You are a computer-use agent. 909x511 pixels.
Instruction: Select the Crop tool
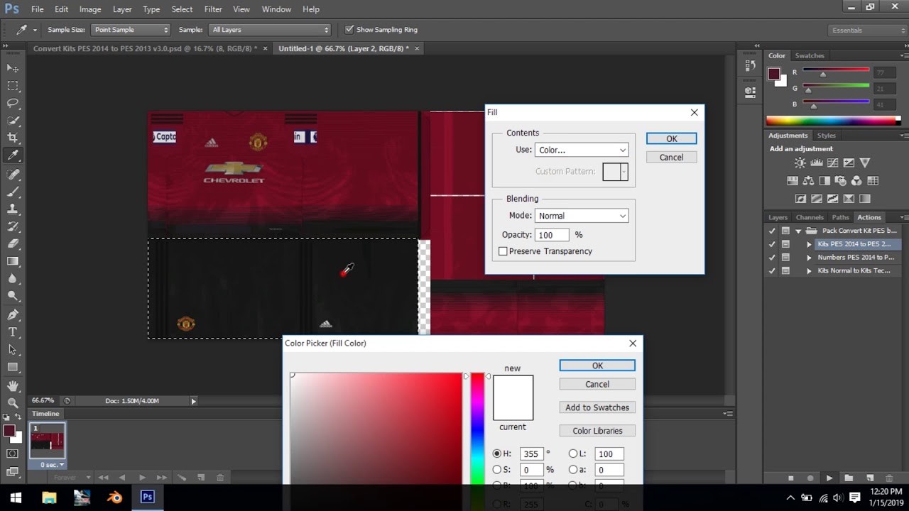[x=13, y=138]
